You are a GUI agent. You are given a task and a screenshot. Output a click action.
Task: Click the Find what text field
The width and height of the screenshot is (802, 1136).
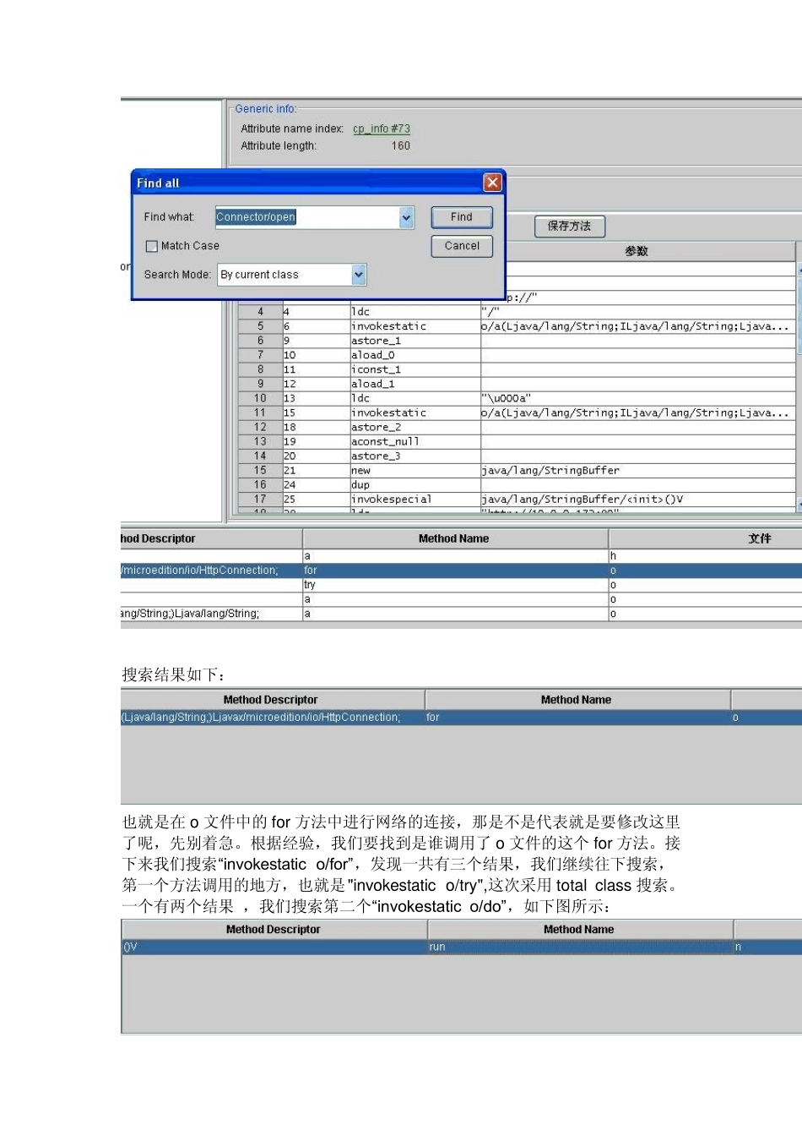[307, 217]
